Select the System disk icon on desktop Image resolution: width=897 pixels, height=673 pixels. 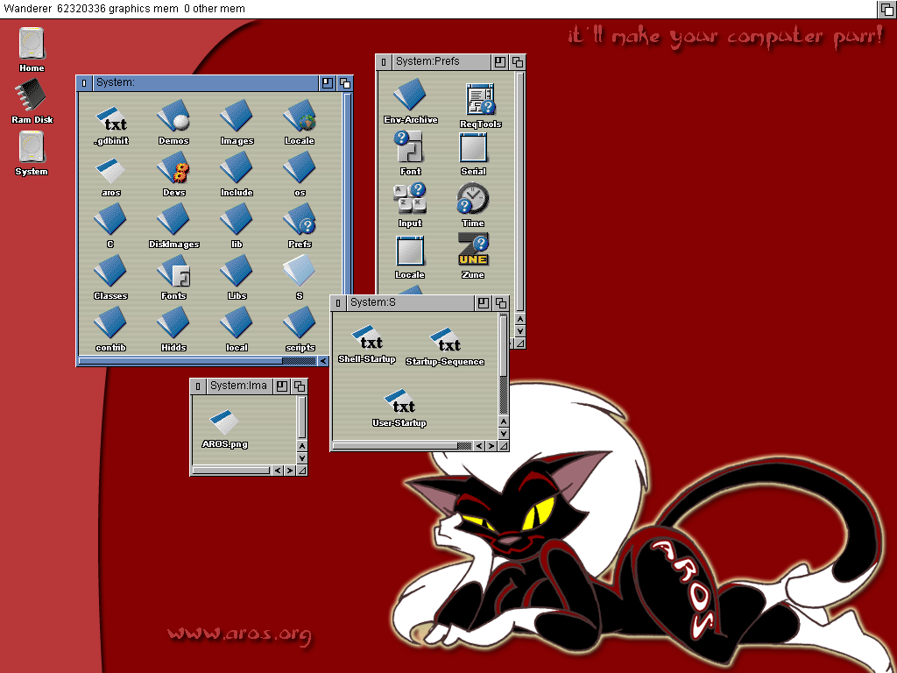point(32,147)
